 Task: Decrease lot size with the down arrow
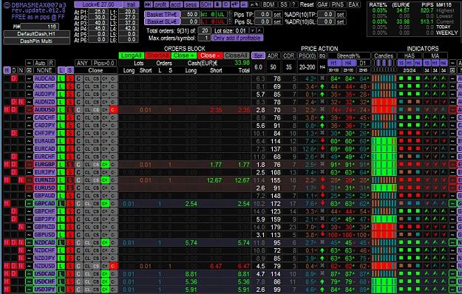[x=253, y=30]
